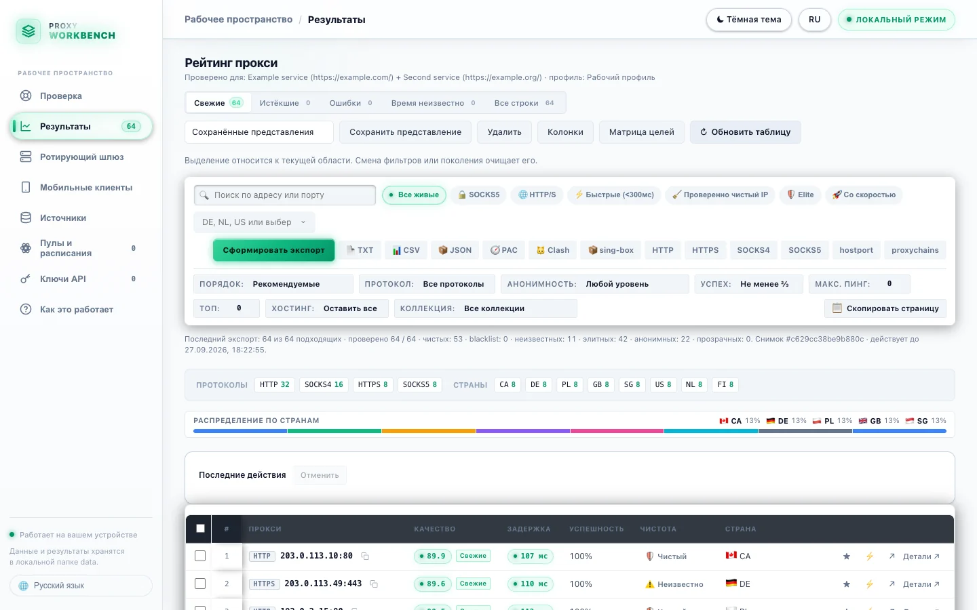Click the Обновить таблицу button
Screen dimensions: 977x610
[746, 132]
